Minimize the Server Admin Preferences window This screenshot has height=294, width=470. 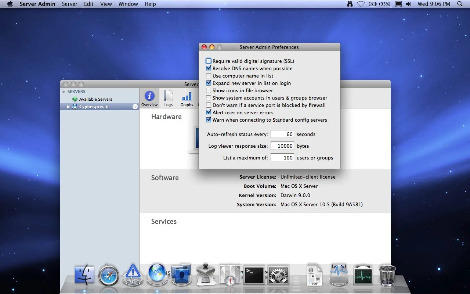(212, 47)
